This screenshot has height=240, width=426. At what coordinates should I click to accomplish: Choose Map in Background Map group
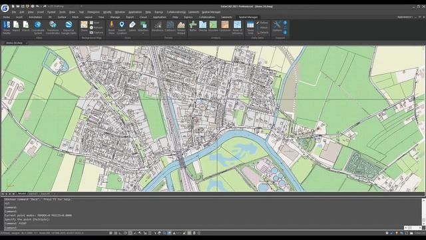(95, 23)
